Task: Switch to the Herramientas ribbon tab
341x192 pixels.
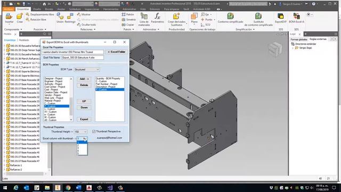Action: (x=111, y=9)
